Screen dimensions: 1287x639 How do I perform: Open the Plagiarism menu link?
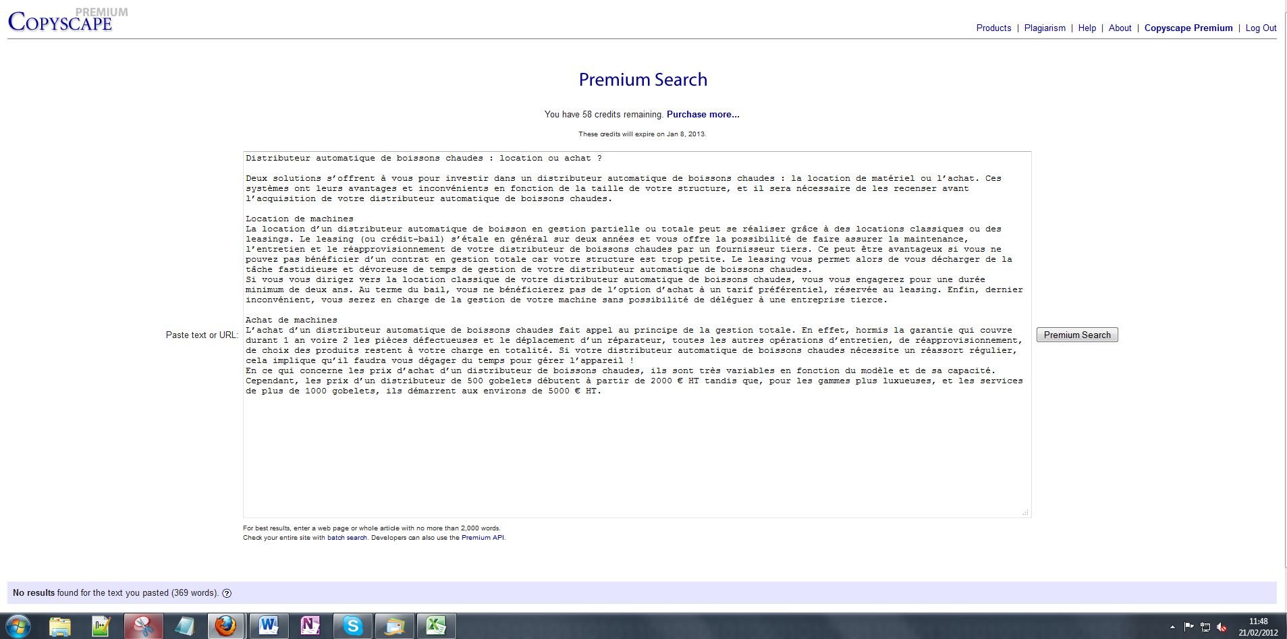pos(1045,28)
